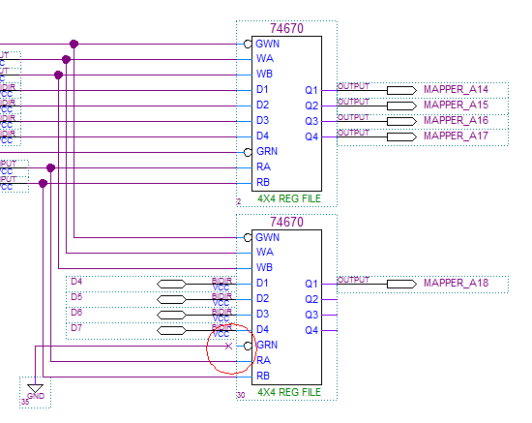532x423 pixels.
Task: Click the D4 bidirectional pin symbol
Action: pyautogui.click(x=171, y=284)
